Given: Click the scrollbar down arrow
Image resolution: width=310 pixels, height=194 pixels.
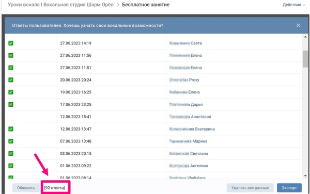Looking at the screenshot, I should 305,175.
